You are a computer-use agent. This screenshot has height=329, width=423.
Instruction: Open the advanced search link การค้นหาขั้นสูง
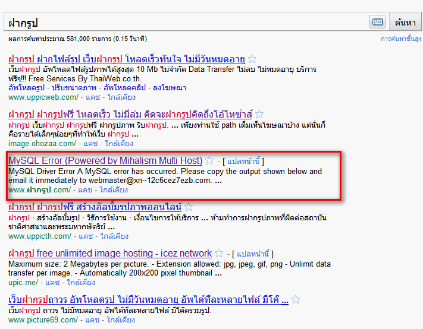pyautogui.click(x=401, y=39)
